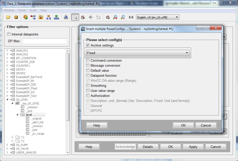238x161 pixels.
Task: Uncheck the Archive settings checkbox
Action: tap(88, 46)
